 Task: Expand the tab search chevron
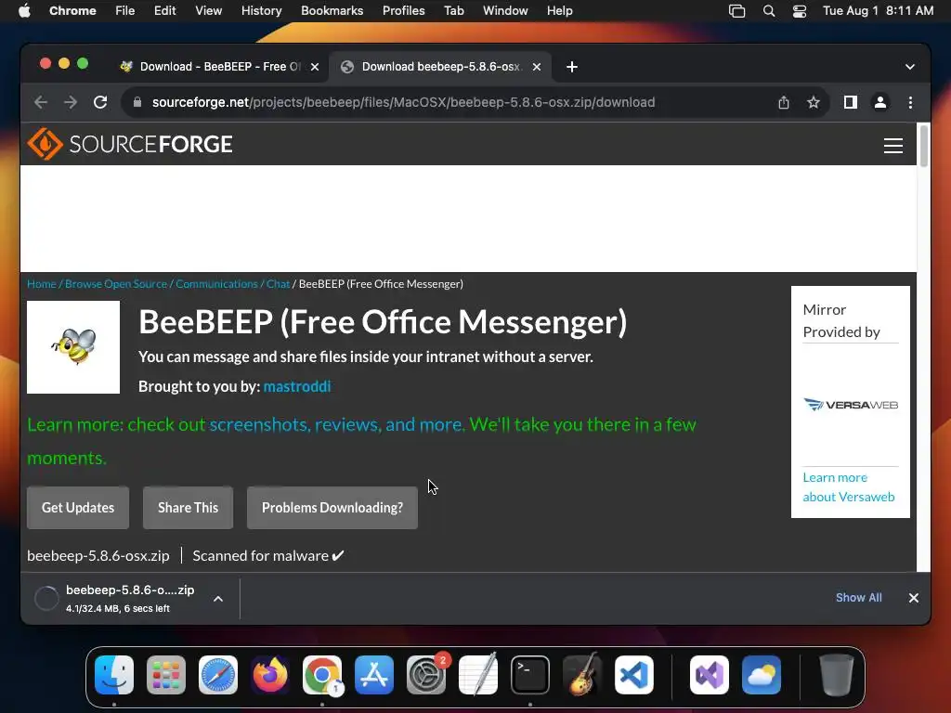910,67
